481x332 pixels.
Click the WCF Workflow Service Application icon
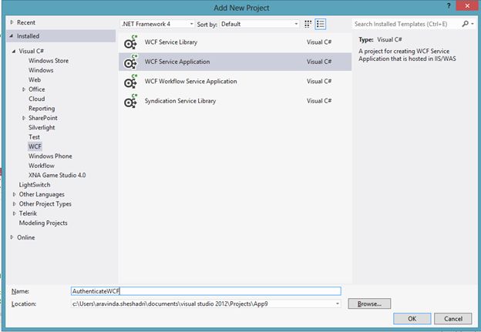pos(131,82)
